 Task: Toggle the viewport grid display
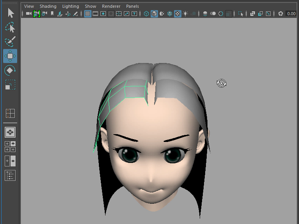pos(88,14)
